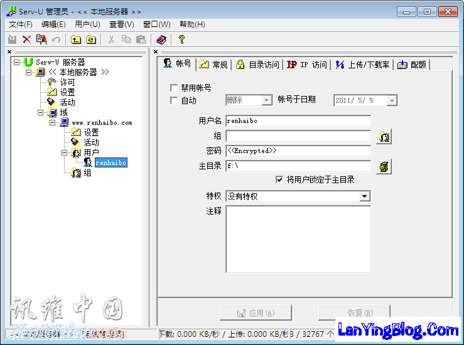Viewport: 464px width, 345px height.
Task: Open the purple help book icon
Action: [x=161, y=40]
